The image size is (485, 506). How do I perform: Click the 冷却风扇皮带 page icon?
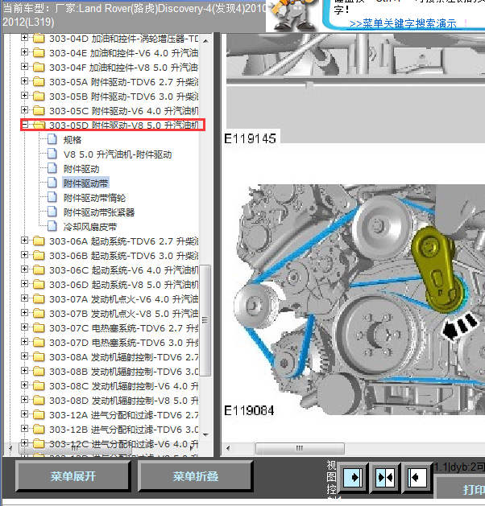click(52, 226)
